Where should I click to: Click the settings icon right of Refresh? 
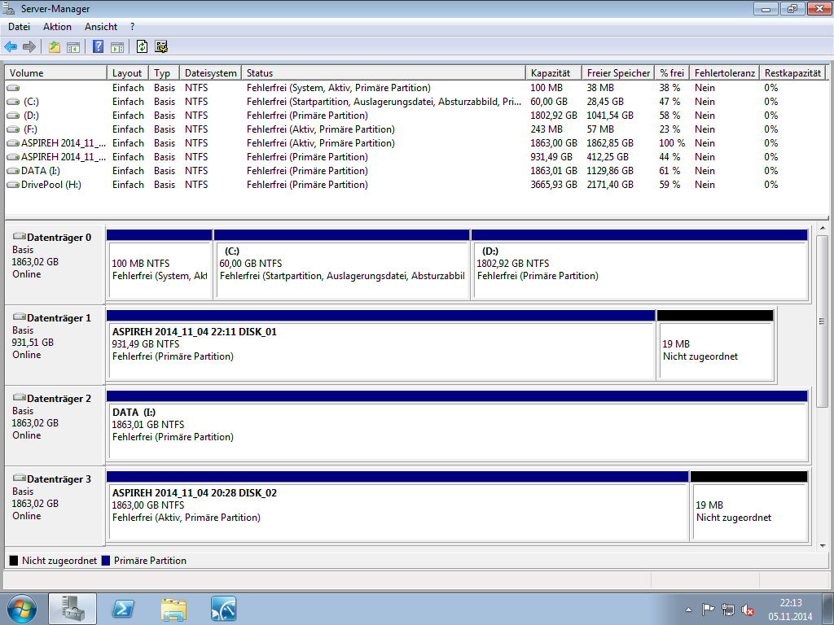click(x=161, y=46)
